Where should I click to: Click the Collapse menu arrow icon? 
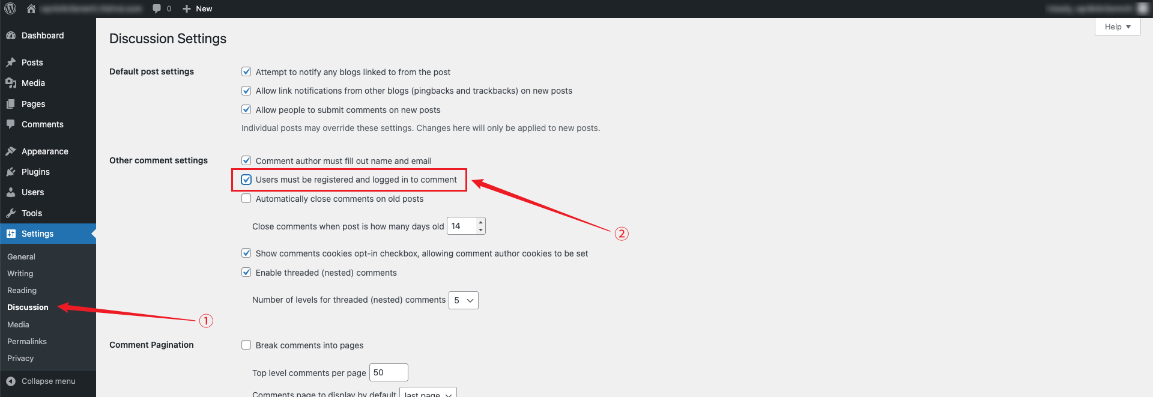click(x=11, y=381)
